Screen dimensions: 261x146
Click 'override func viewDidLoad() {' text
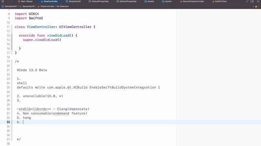(48, 35)
